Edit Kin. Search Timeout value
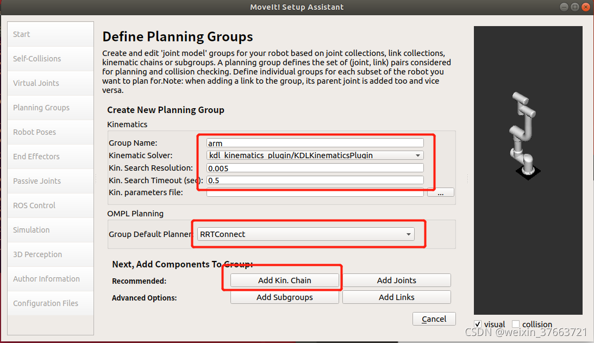The width and height of the screenshot is (594, 343). tap(315, 180)
